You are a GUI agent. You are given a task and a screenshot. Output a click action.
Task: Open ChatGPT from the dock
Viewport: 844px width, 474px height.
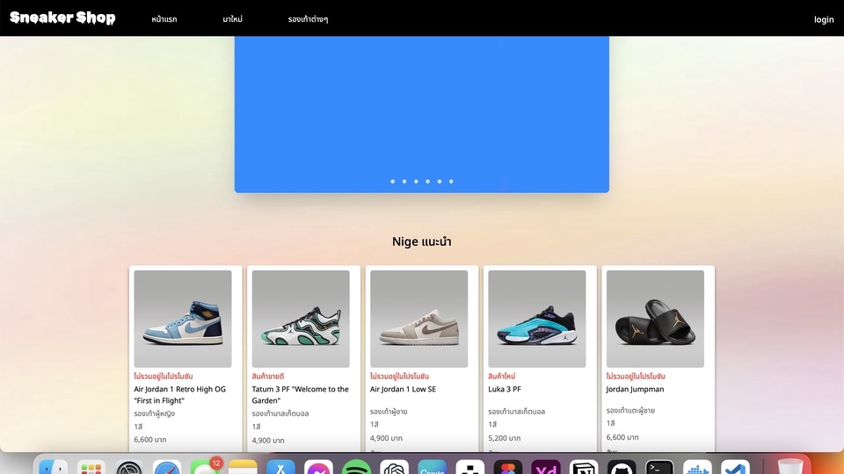click(395, 466)
